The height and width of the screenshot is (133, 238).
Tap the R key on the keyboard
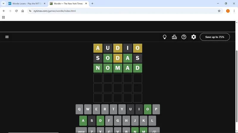[105, 109]
